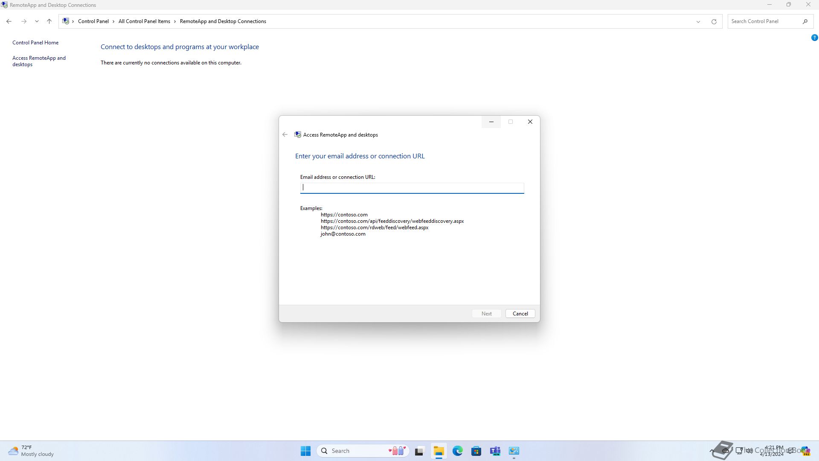Open network status in the system tray
Viewport: 819px width, 461px height.
(x=739, y=451)
